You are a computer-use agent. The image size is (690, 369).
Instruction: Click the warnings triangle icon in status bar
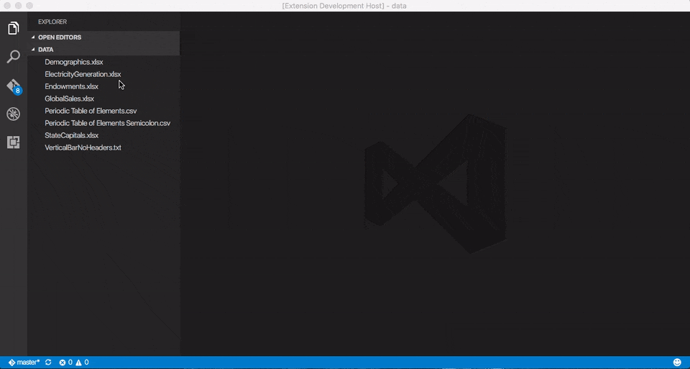click(79, 363)
